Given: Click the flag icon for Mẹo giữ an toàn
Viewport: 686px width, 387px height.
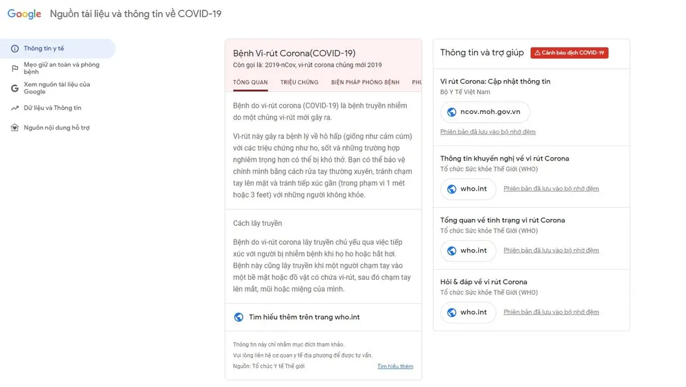Looking at the screenshot, I should coord(15,68).
